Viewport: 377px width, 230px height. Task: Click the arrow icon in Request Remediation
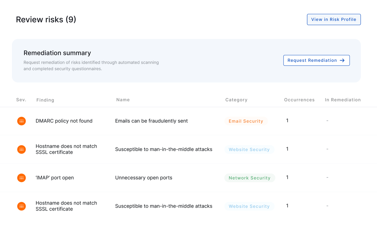pyautogui.click(x=342, y=61)
